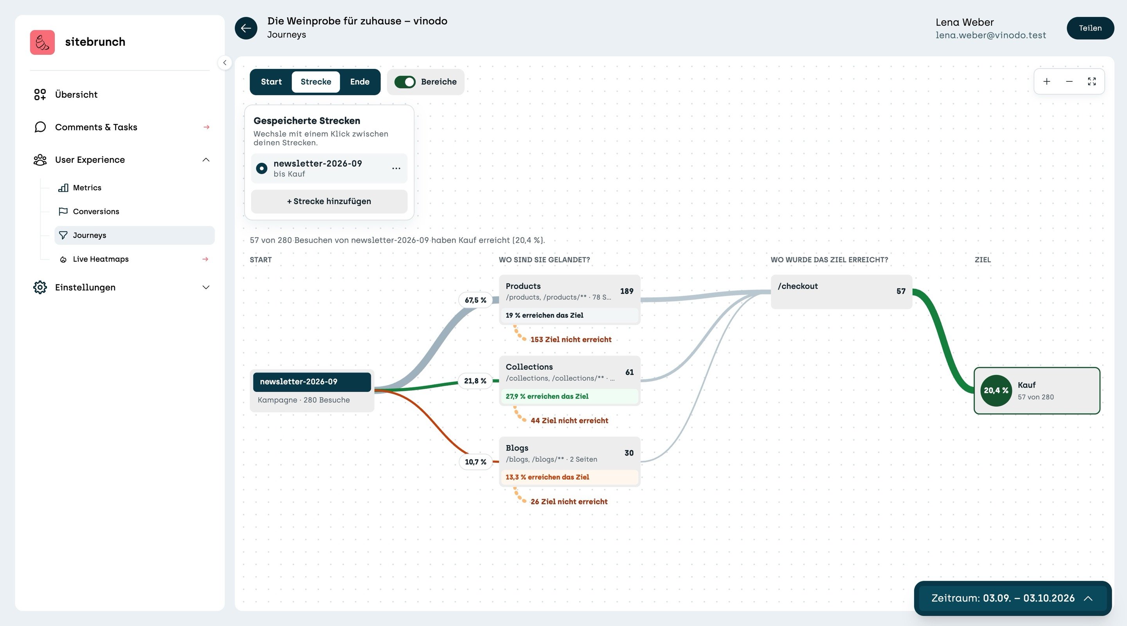Open the newsletter-2026-09 three-dot menu
Viewport: 1127px width, 626px height.
point(396,168)
